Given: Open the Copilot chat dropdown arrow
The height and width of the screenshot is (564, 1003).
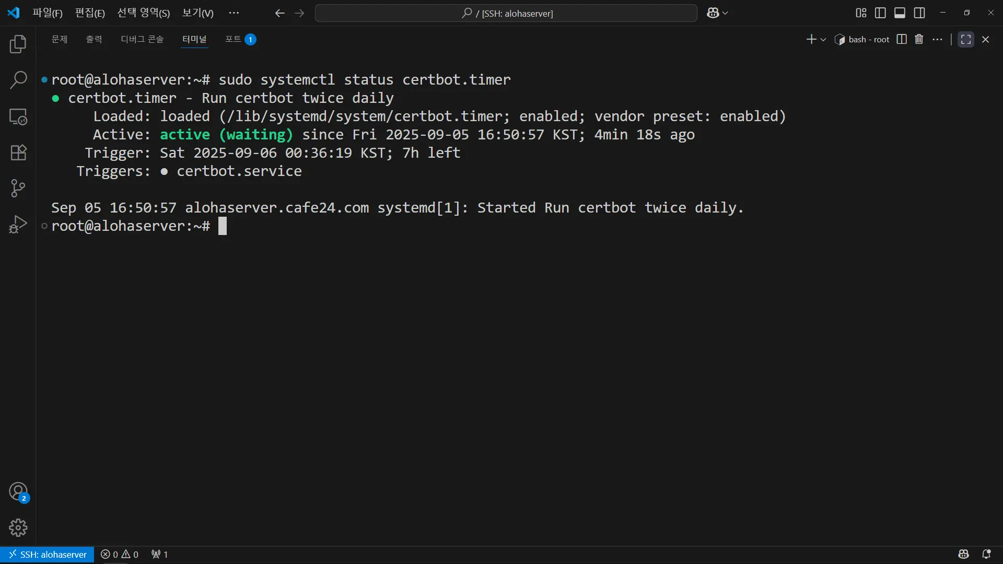Looking at the screenshot, I should 725,13.
